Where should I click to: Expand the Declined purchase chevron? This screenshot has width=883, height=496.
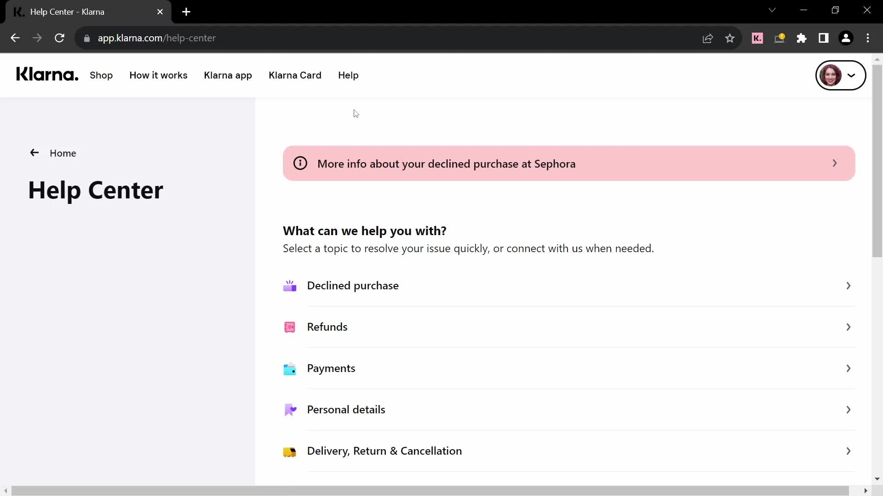(x=849, y=286)
